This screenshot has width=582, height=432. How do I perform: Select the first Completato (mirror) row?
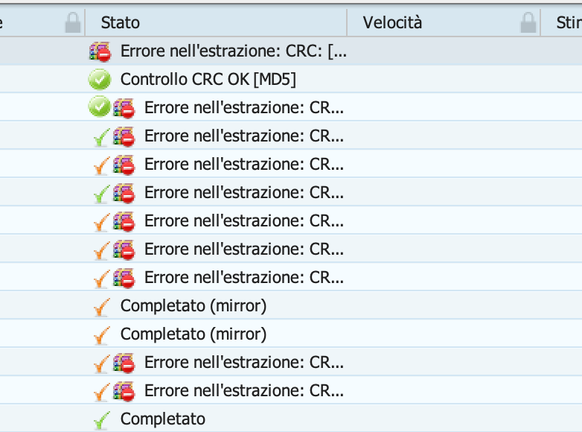291,306
